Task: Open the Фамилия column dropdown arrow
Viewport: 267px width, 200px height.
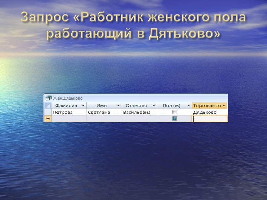Action: [x=83, y=106]
